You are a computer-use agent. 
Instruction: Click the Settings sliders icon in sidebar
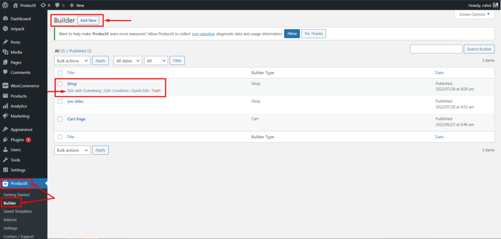tap(5, 170)
